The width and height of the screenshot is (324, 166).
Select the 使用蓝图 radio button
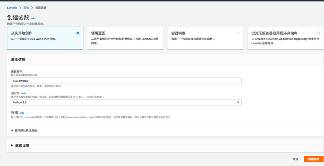[158, 33]
